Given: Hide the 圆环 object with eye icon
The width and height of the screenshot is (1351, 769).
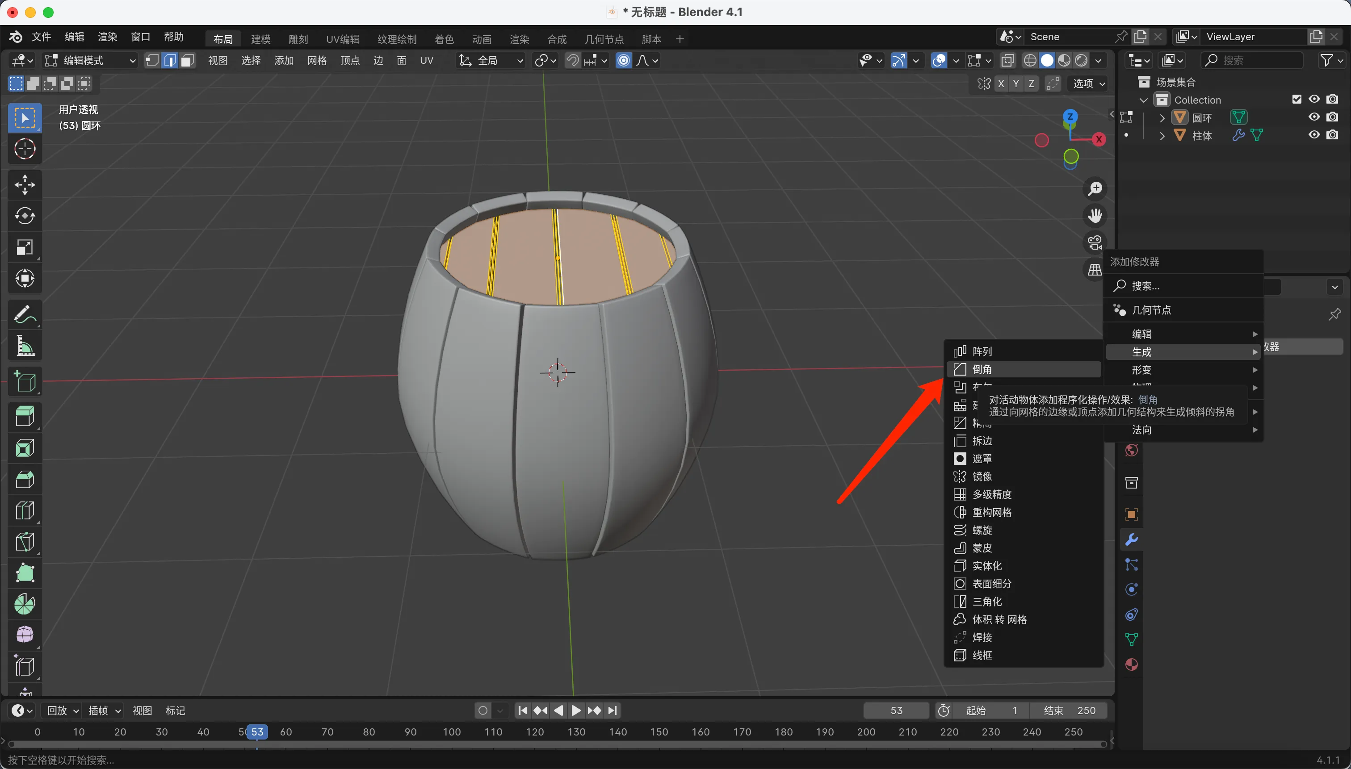Looking at the screenshot, I should coord(1314,117).
